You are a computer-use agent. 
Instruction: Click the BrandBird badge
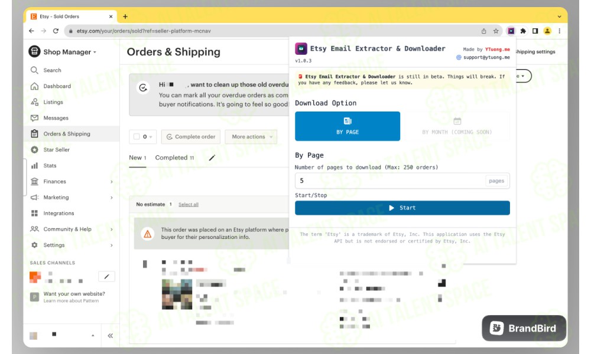(524, 328)
